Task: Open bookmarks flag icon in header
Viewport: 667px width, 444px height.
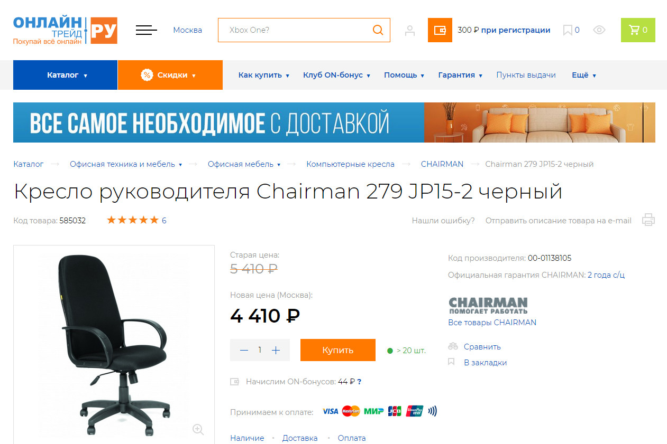Action: point(568,30)
